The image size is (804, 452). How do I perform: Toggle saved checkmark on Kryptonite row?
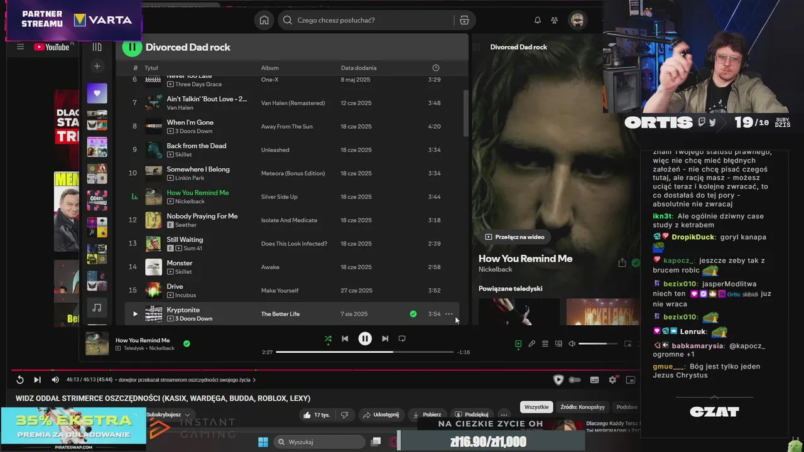click(x=413, y=314)
